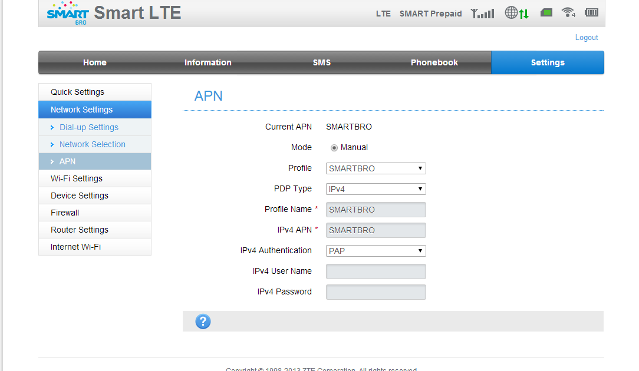Check the signal strength bars icon

483,14
